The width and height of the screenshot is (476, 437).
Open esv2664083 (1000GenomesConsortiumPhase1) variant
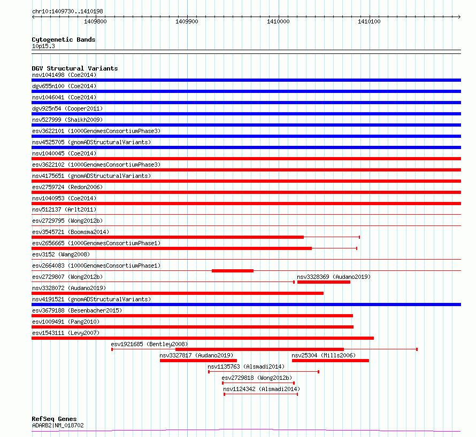pos(96,266)
